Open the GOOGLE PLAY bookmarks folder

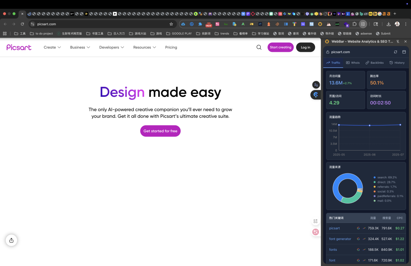click(179, 34)
